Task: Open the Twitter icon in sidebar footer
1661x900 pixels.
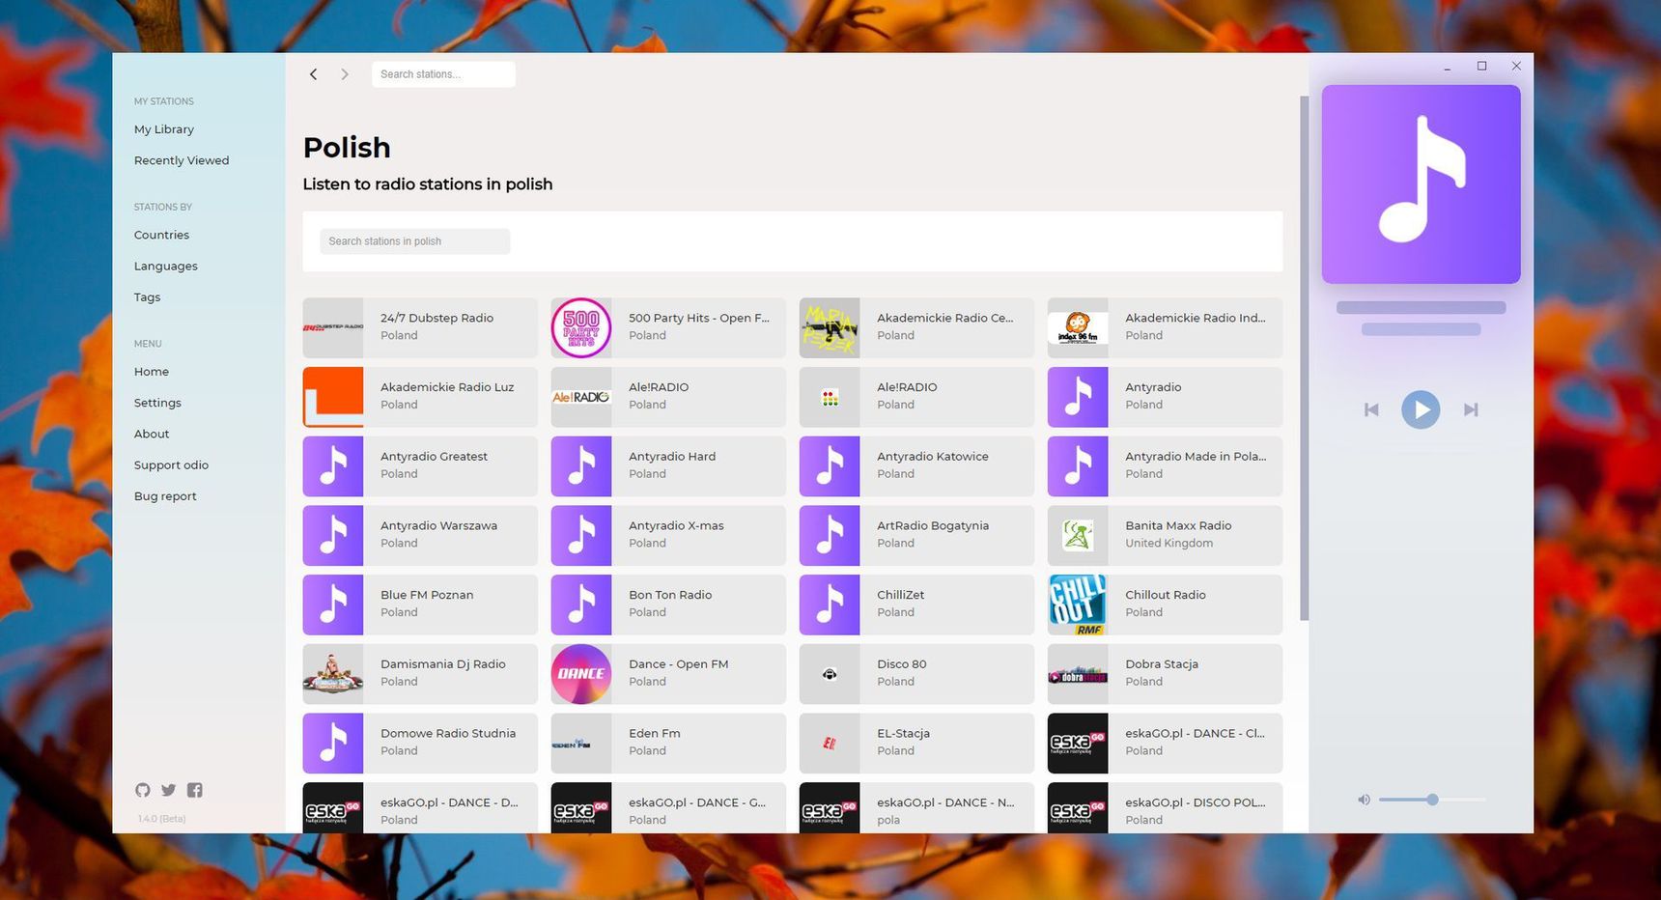Action: (169, 790)
